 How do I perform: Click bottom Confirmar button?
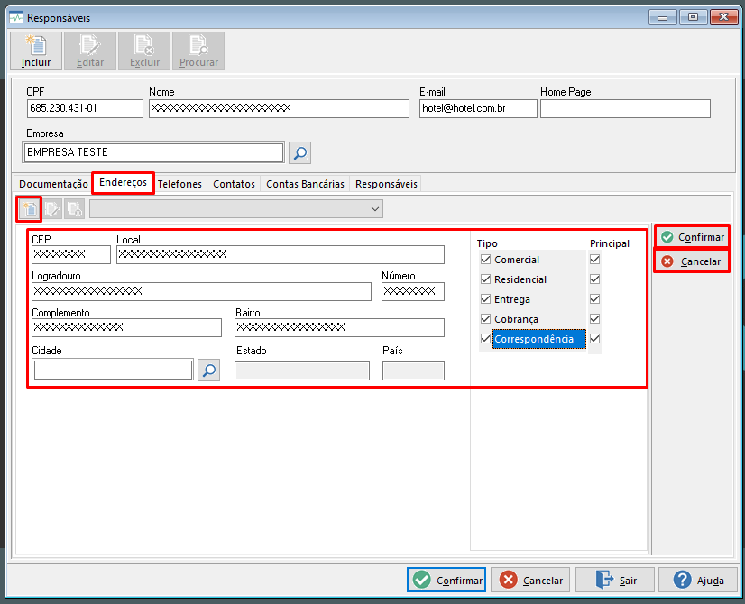(446, 580)
